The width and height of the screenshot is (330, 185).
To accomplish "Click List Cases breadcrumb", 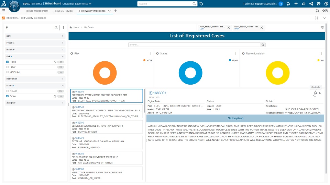I will point(89,27).
